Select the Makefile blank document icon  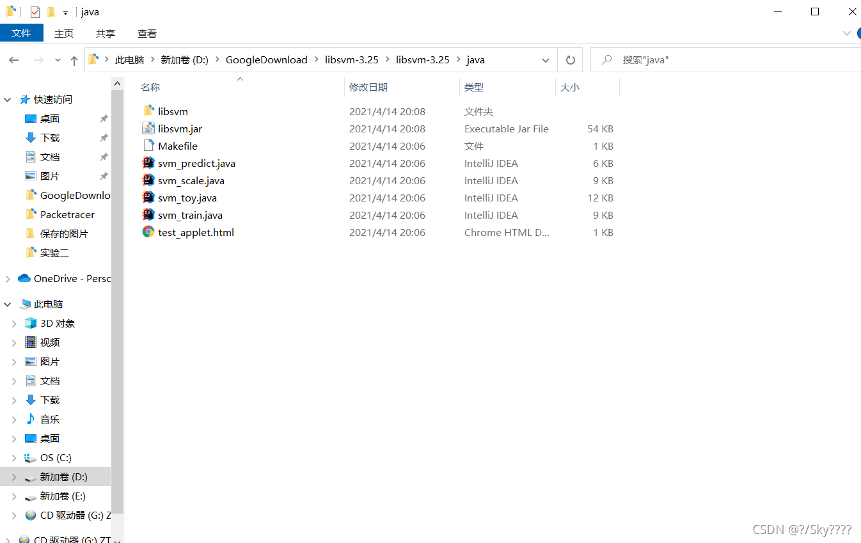(148, 146)
